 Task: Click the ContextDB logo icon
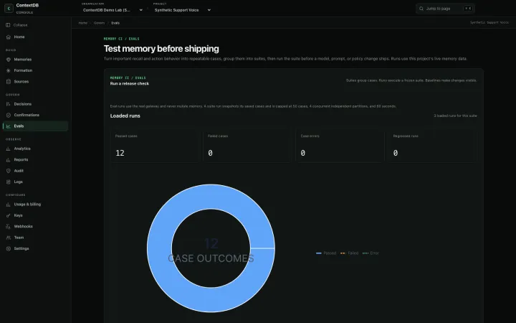pos(9,8)
